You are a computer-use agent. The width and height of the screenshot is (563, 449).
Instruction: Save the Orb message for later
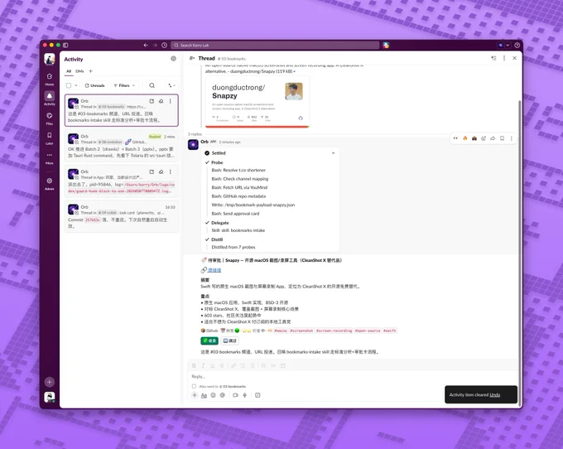coord(503,138)
